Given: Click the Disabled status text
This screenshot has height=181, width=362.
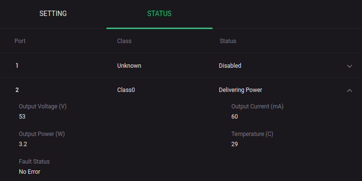Looking at the screenshot, I should point(230,66).
